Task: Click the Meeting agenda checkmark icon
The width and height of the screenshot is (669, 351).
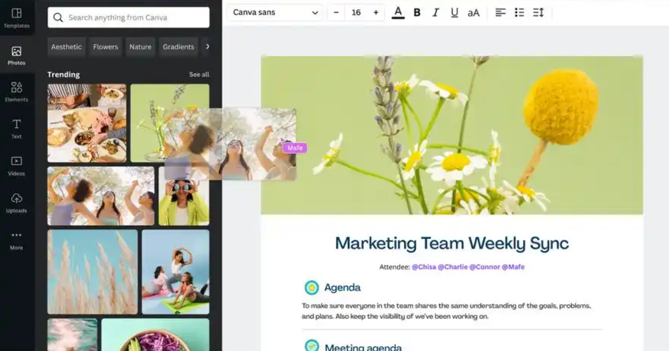Action: click(x=312, y=346)
